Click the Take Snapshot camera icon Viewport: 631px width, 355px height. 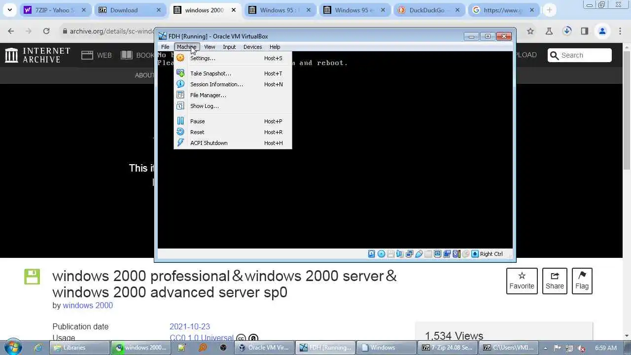point(180,73)
